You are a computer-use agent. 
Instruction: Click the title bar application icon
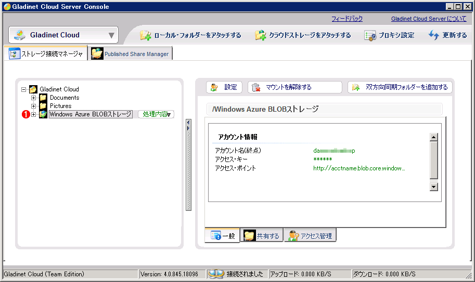click(x=7, y=6)
